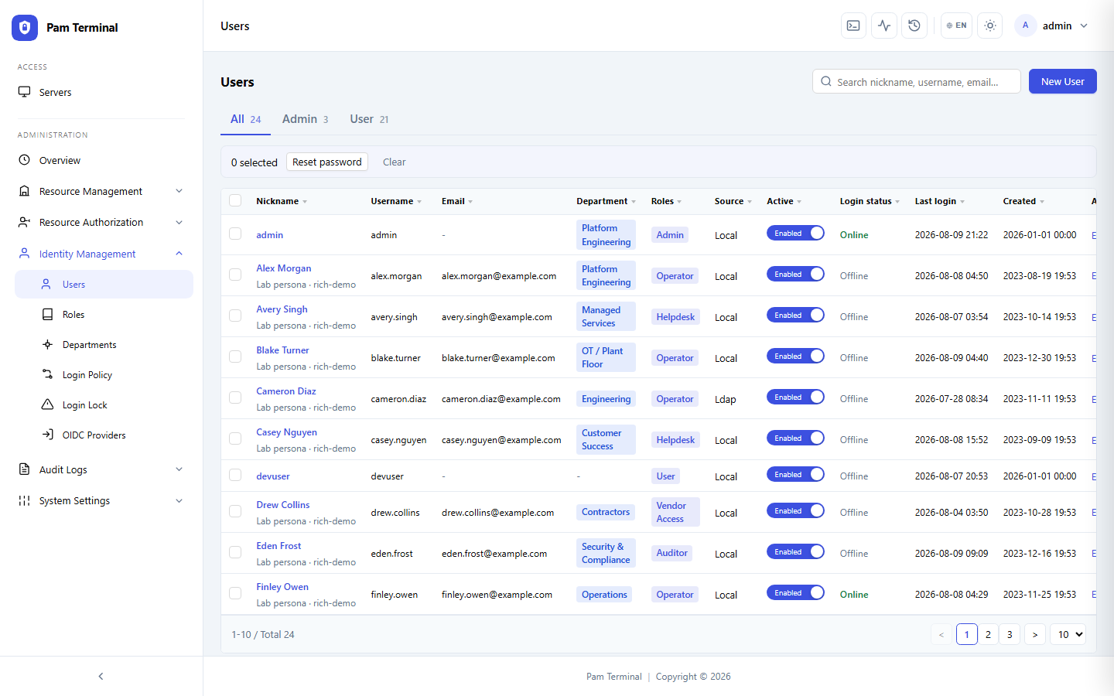Open the page size 10 dropdown
Image resolution: width=1114 pixels, height=696 pixels.
pos(1068,634)
